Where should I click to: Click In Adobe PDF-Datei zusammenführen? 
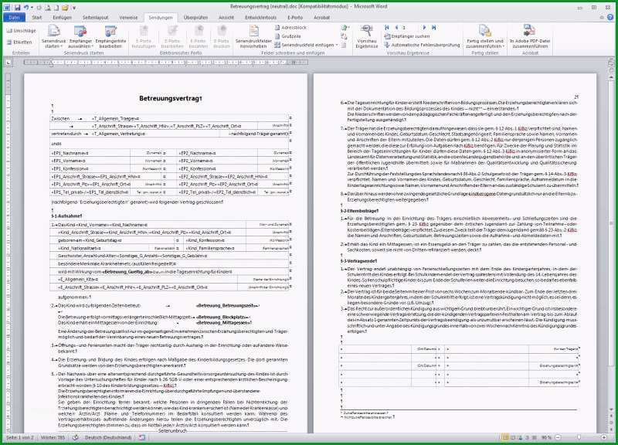point(529,36)
